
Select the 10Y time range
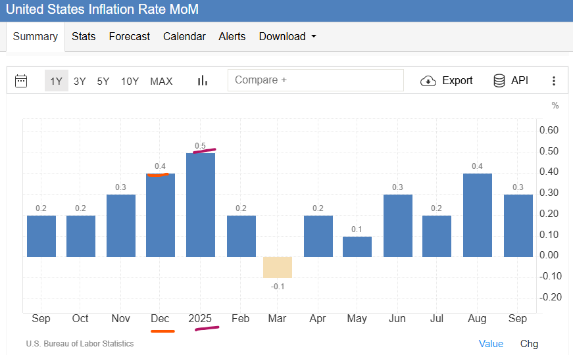(130, 81)
